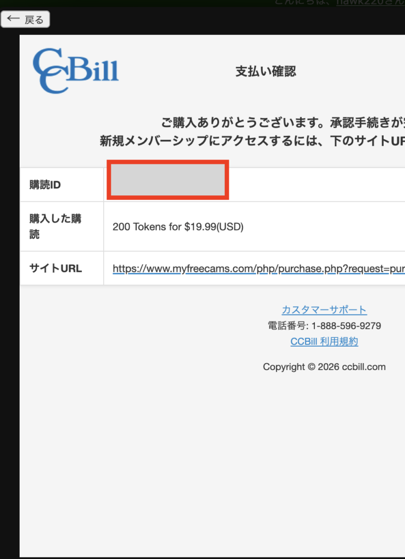Click the $19.99(USD) price text
Image resolution: width=405 pixels, height=559 pixels.
[x=214, y=227]
